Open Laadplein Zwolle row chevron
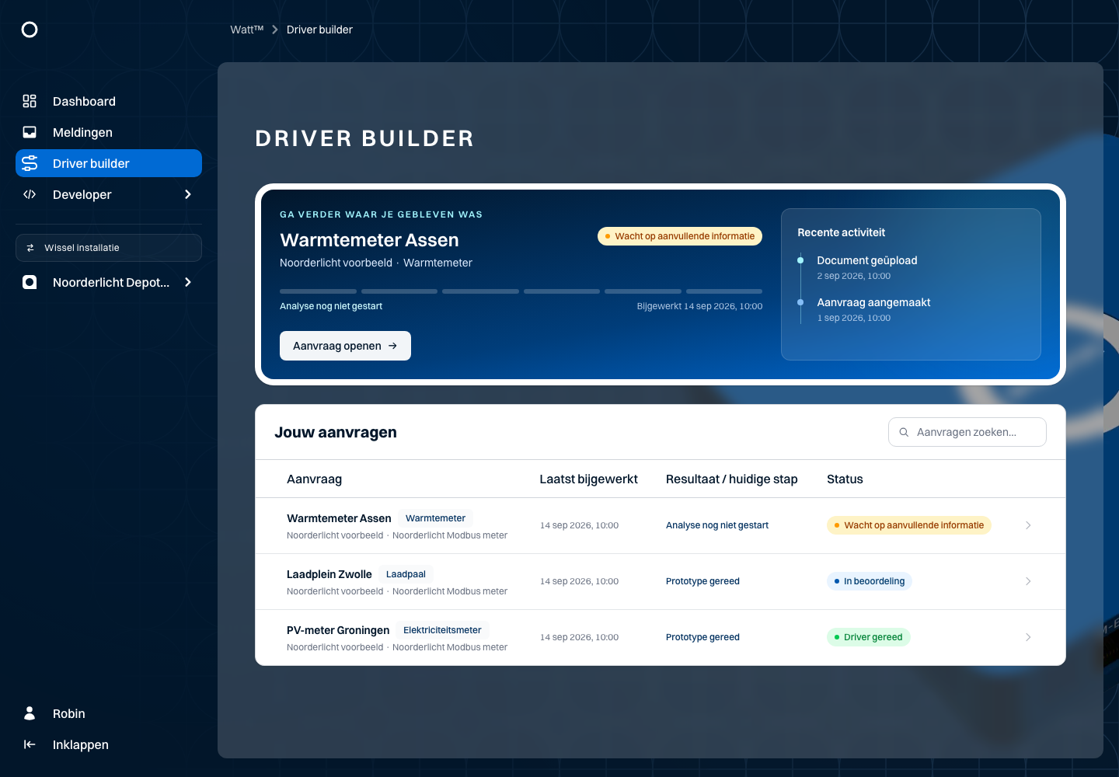 tap(1028, 581)
